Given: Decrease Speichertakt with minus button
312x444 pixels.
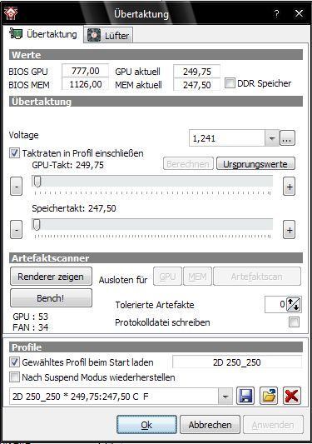Looking at the screenshot, I should 16,230.
